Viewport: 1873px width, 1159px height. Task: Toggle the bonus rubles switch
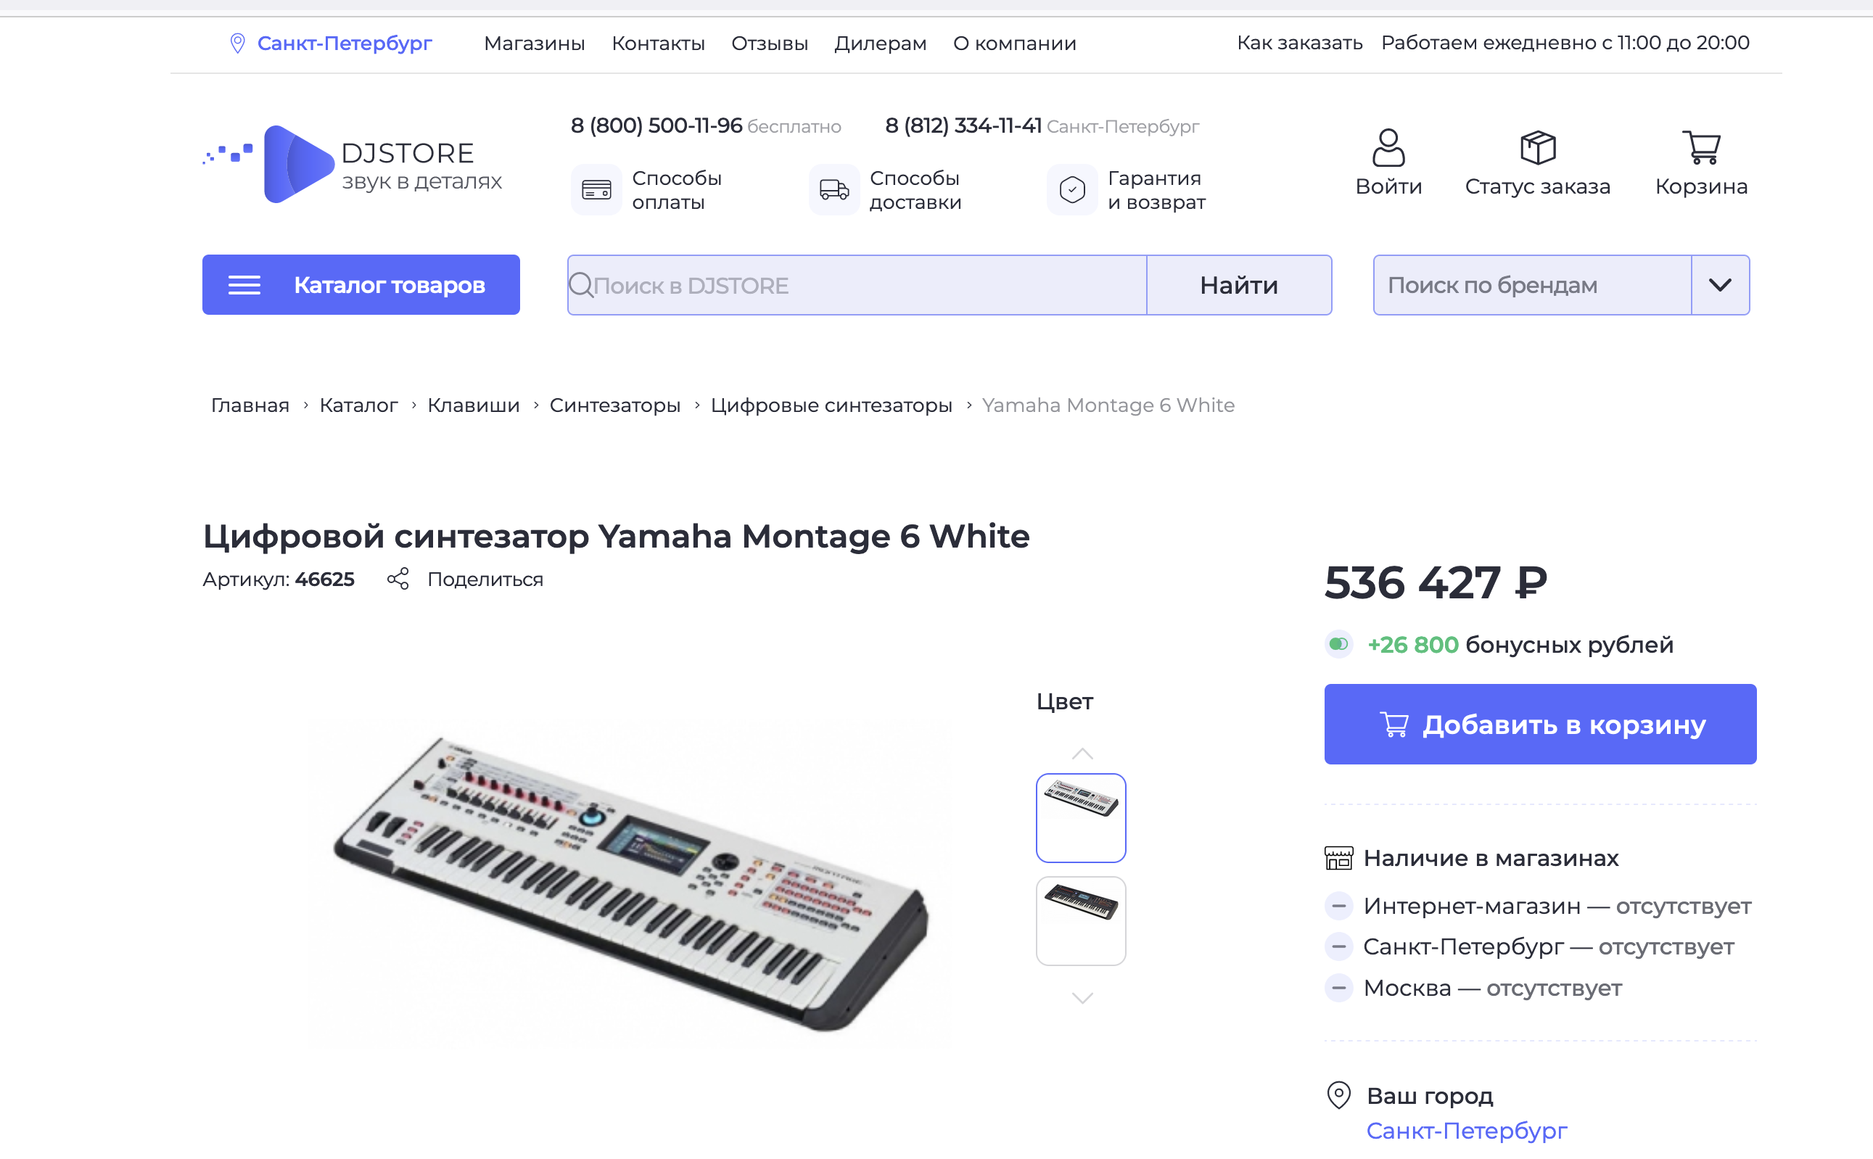(1338, 645)
